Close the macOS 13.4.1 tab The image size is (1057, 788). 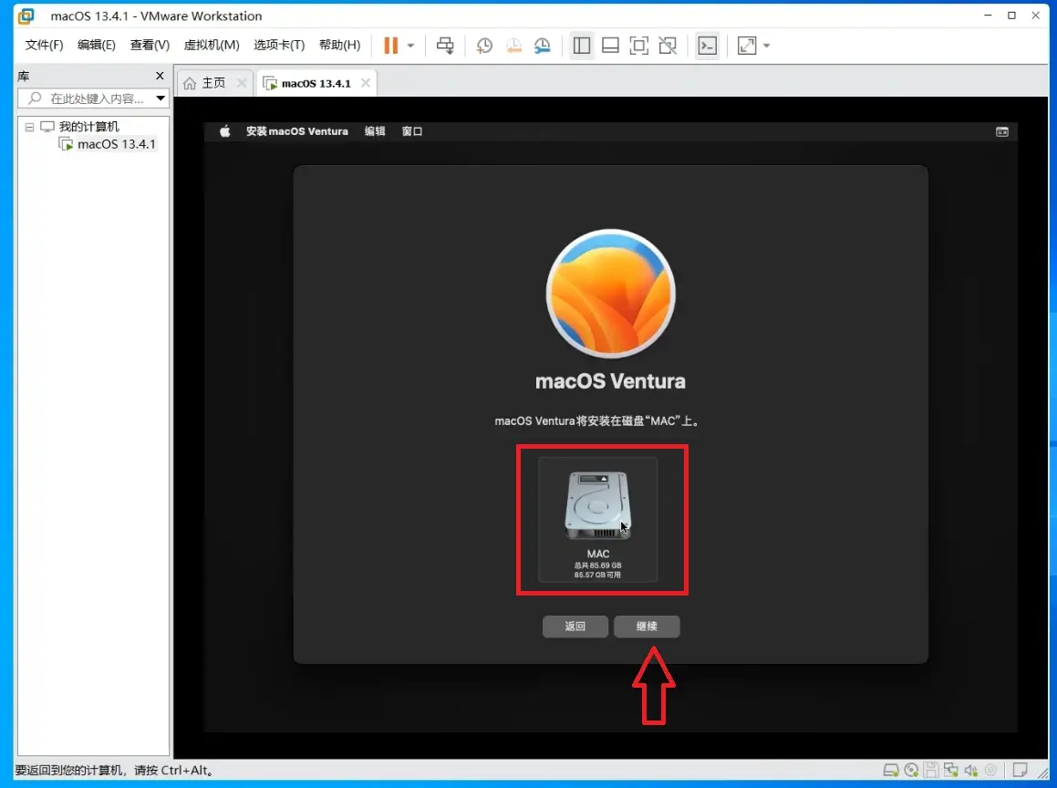pos(366,83)
